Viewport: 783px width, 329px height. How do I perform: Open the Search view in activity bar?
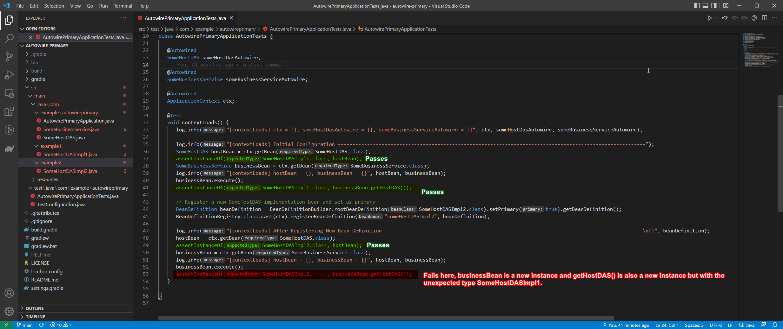click(9, 38)
